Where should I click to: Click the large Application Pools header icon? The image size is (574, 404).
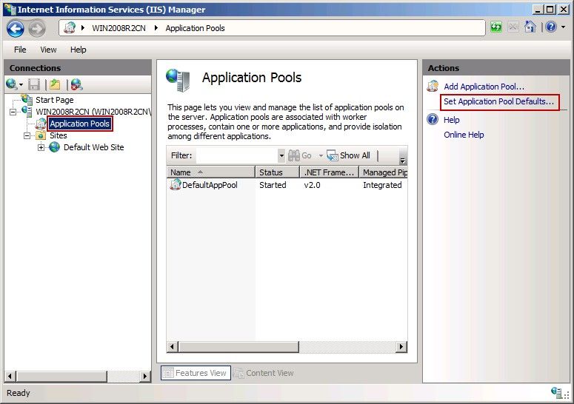(x=178, y=80)
